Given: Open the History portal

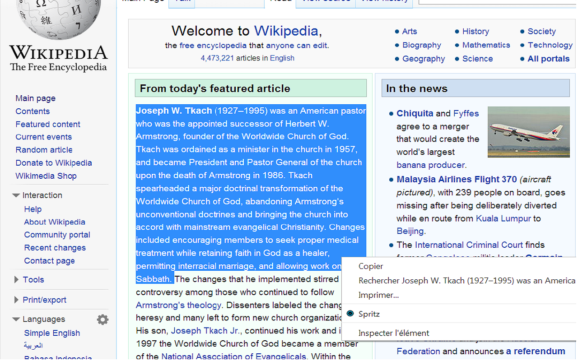Looking at the screenshot, I should 475,32.
